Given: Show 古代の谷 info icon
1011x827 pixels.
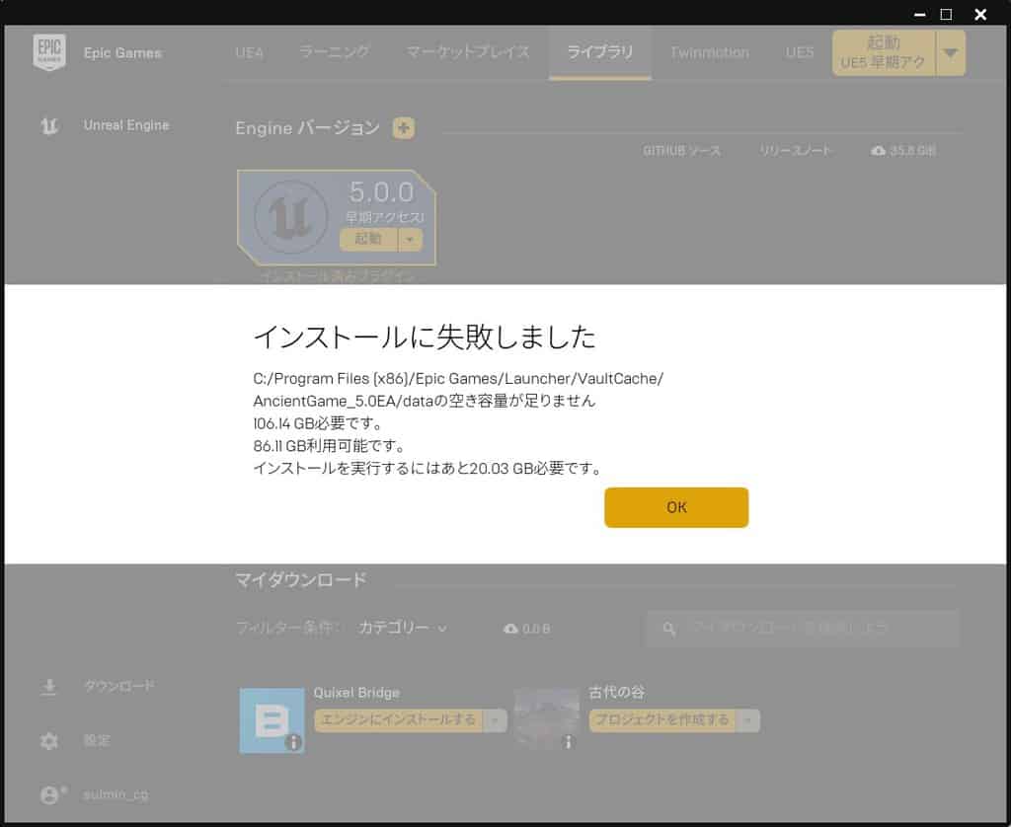Looking at the screenshot, I should pos(568,742).
